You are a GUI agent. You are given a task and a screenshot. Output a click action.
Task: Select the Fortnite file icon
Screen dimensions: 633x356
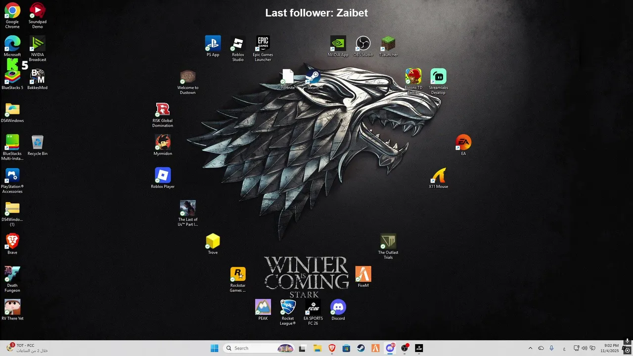pyautogui.click(x=288, y=79)
